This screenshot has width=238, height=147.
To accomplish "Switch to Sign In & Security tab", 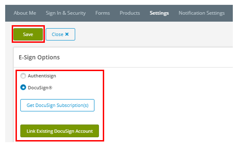I will click(x=66, y=13).
